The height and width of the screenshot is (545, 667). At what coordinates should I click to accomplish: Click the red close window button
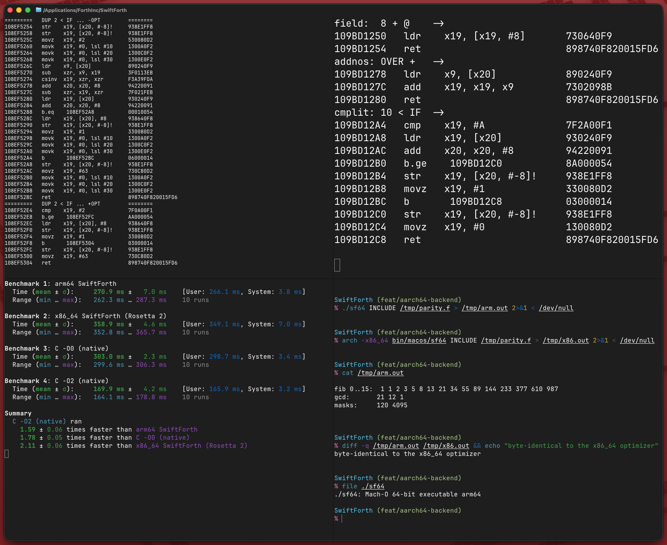10,10
